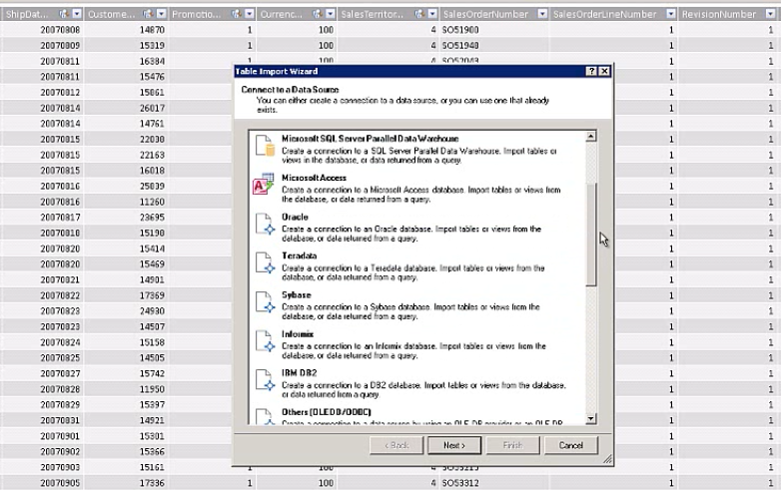Select cell SO51948 in SalesOrderNumber column
The height and width of the screenshot is (490, 781).
(494, 45)
